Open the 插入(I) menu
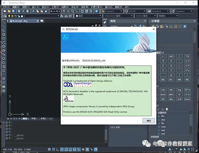The image size is (199, 153). pos(36,7)
